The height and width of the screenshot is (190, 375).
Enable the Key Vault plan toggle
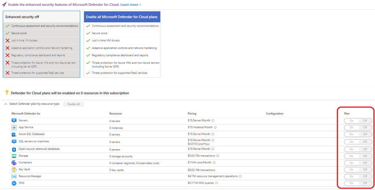click(351, 170)
